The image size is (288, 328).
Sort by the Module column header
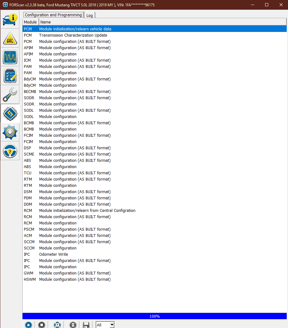(x=30, y=22)
